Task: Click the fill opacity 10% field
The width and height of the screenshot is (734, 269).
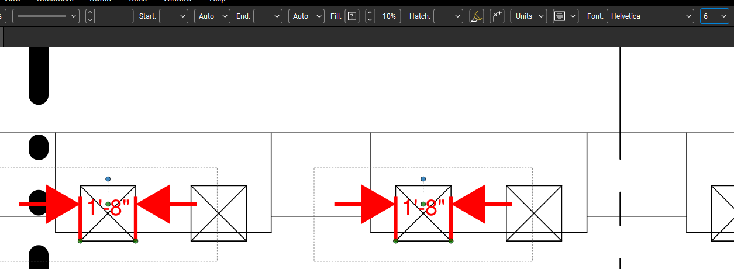Action: coord(388,16)
